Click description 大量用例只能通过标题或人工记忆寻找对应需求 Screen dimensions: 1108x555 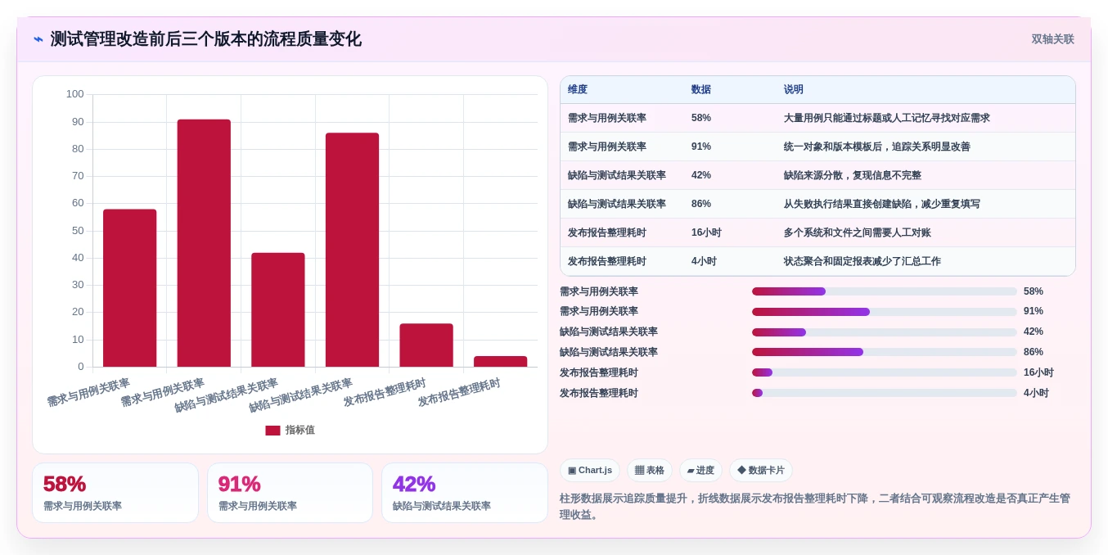coord(887,118)
